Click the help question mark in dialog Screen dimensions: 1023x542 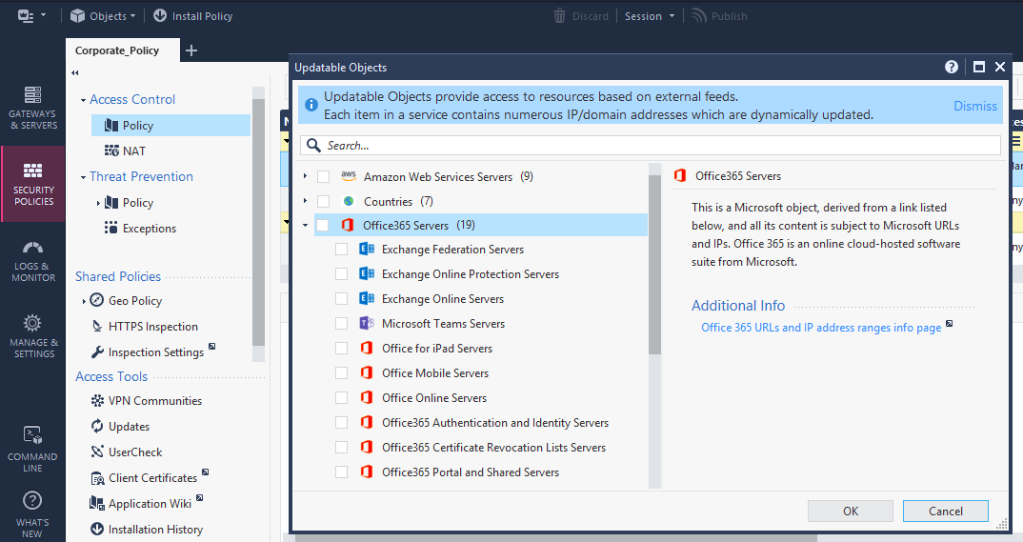tap(952, 68)
